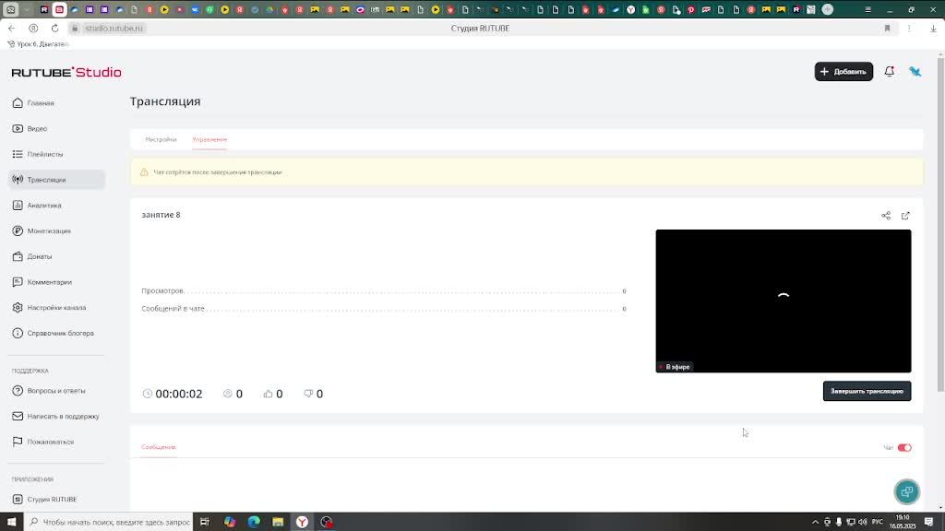
Task: Reload the page via refresh icon
Action: (x=54, y=29)
